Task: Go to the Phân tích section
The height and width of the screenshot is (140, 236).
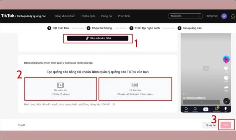Action: pyautogui.click(x=124, y=16)
